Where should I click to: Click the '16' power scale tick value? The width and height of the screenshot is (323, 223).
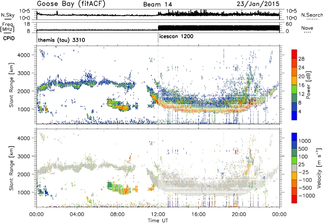point(301,85)
